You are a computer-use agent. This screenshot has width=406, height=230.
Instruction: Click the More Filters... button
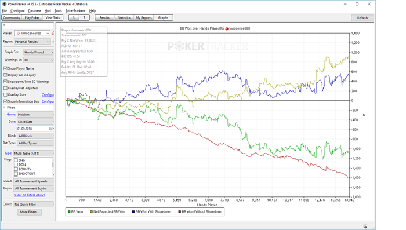pyautogui.click(x=30, y=212)
